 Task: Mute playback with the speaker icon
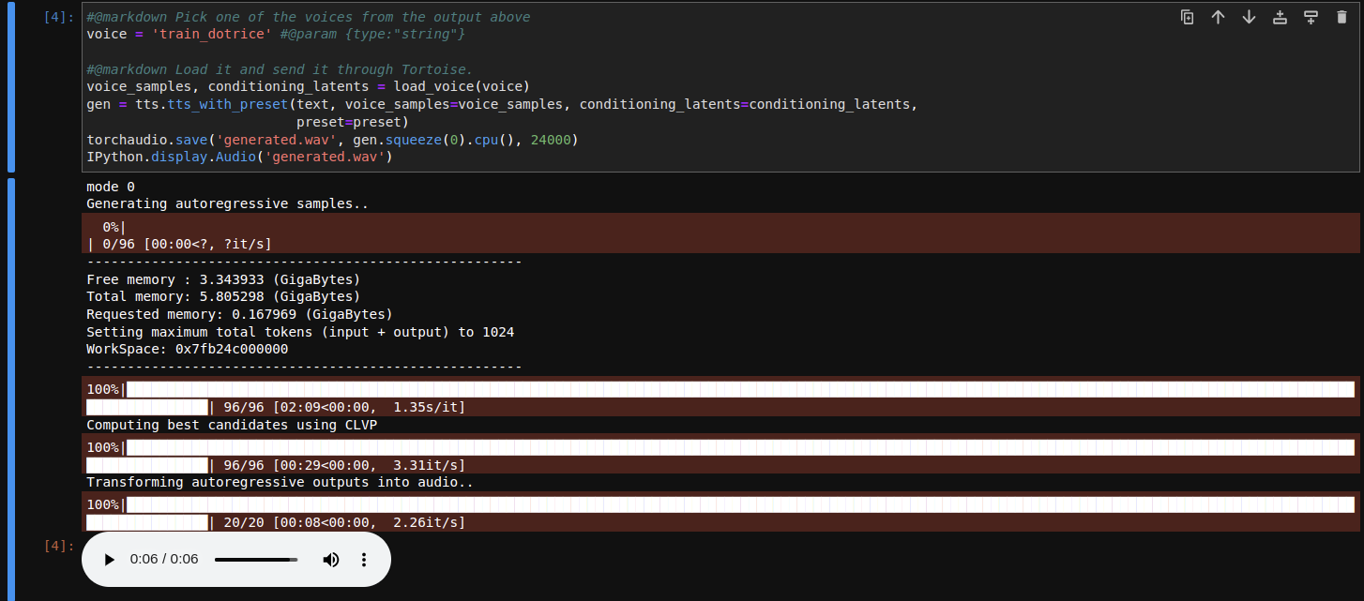click(330, 559)
